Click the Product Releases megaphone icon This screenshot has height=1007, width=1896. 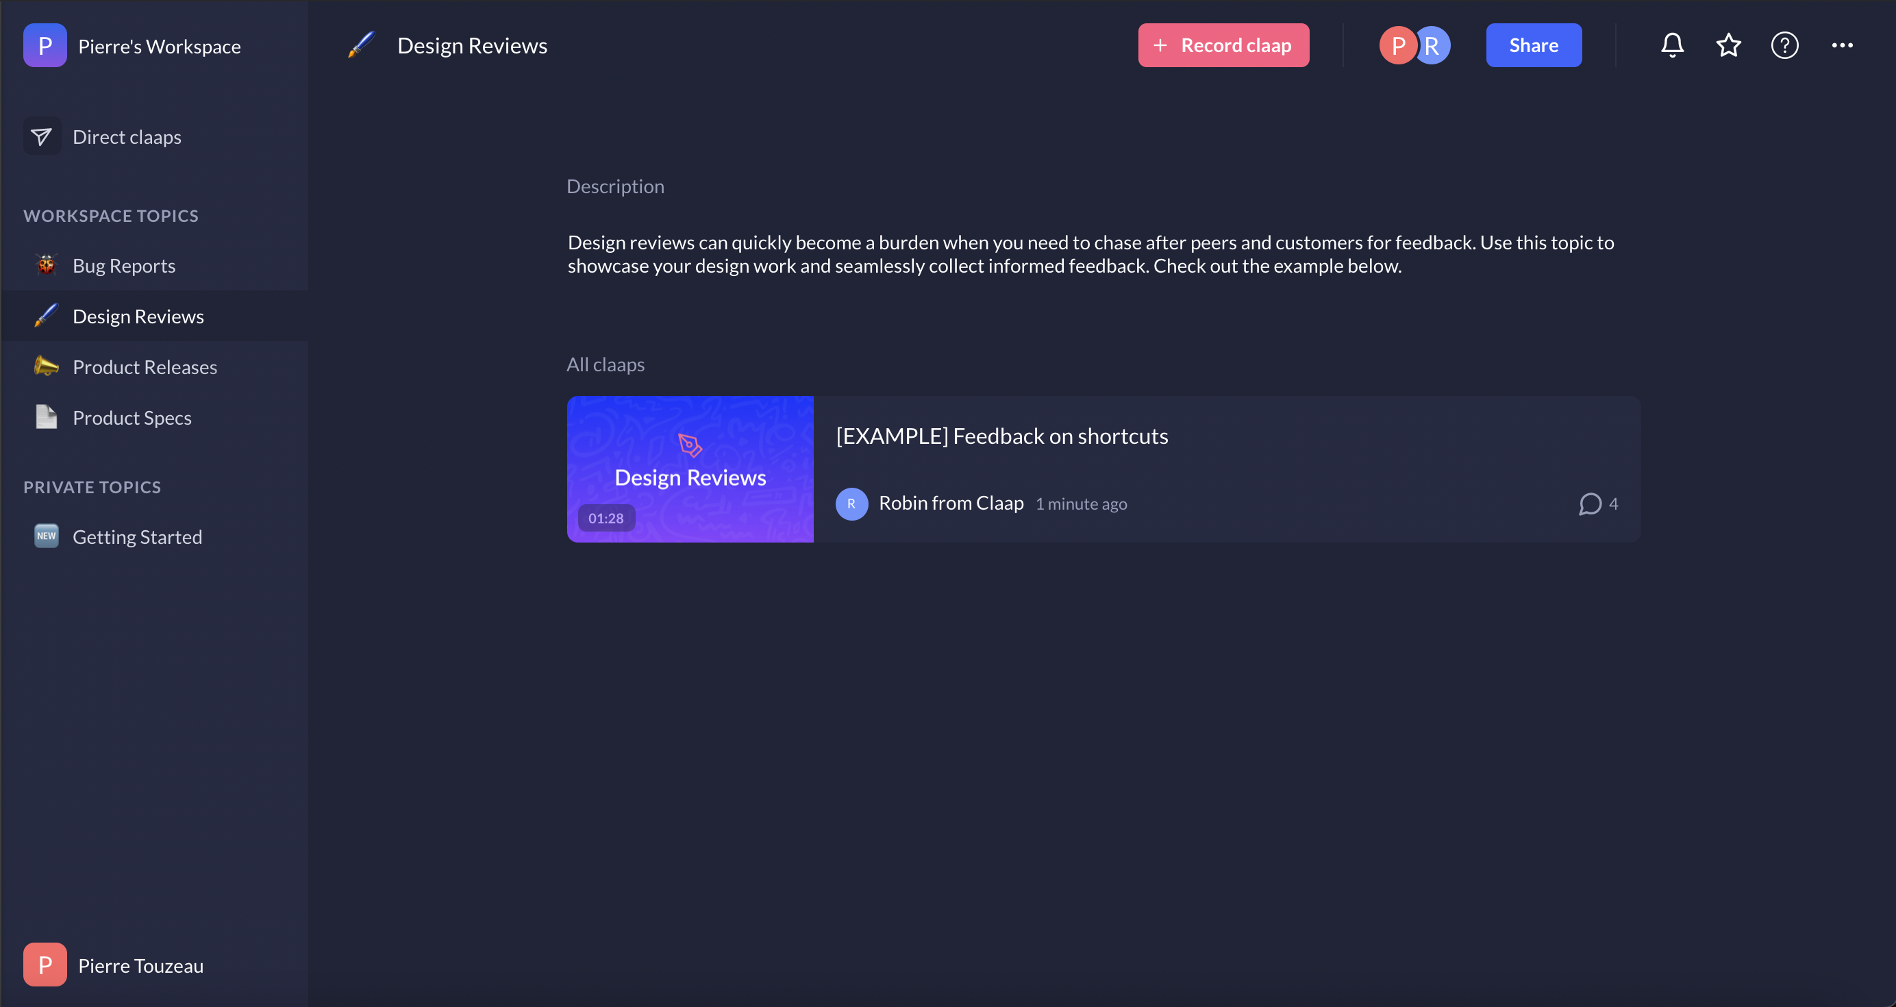tap(46, 366)
